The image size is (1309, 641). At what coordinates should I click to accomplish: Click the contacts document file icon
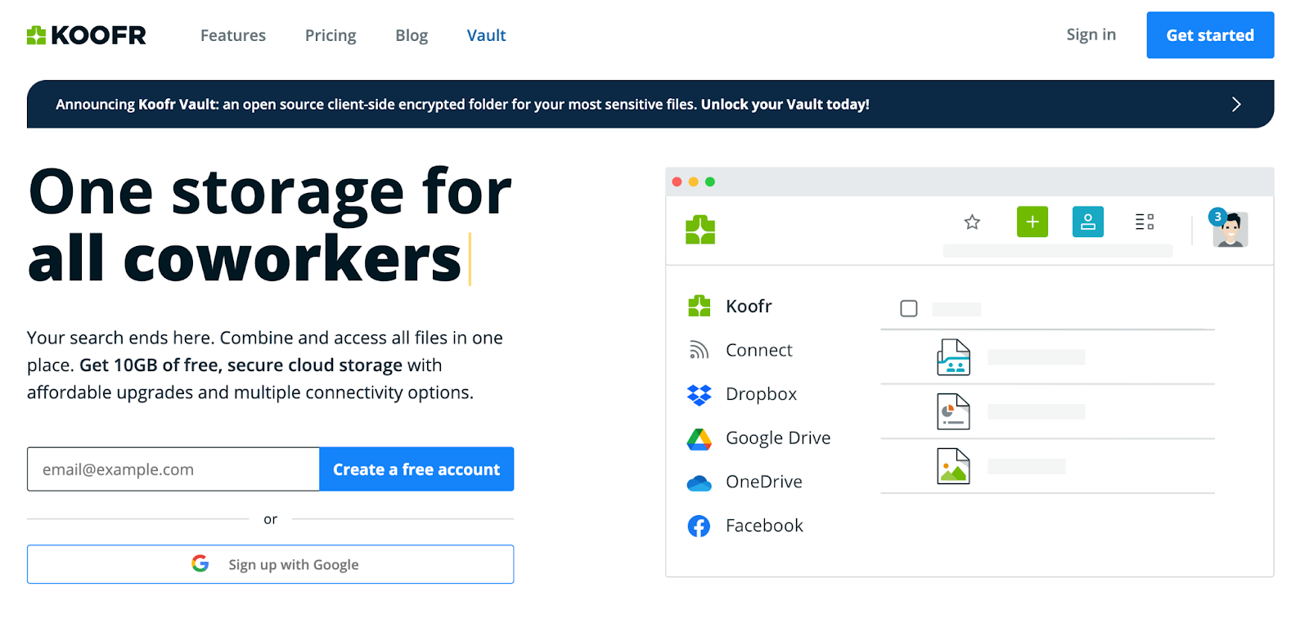tap(953, 357)
